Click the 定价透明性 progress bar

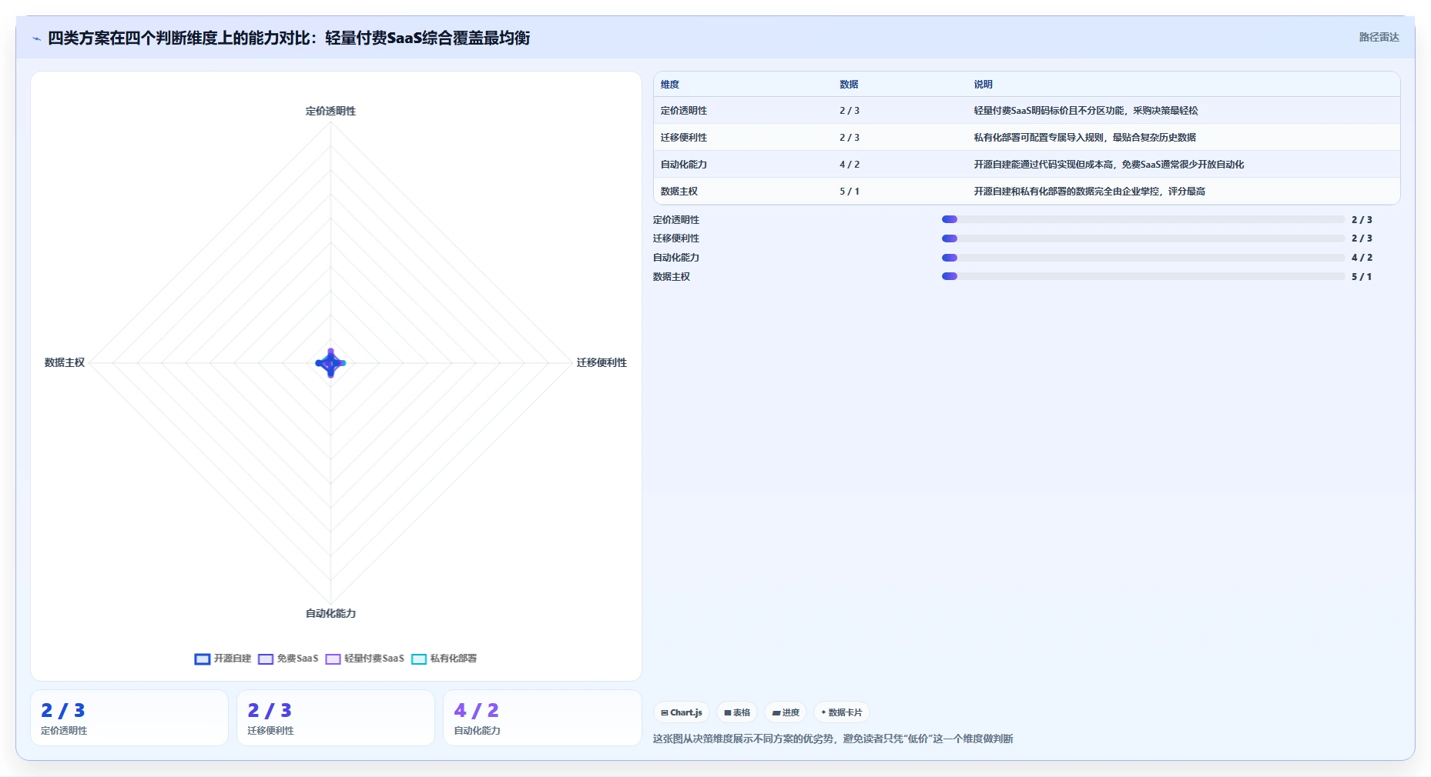[1143, 219]
